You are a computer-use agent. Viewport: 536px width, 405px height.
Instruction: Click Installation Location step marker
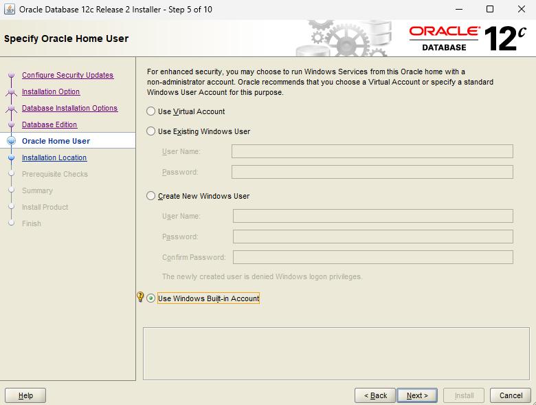pos(11,157)
